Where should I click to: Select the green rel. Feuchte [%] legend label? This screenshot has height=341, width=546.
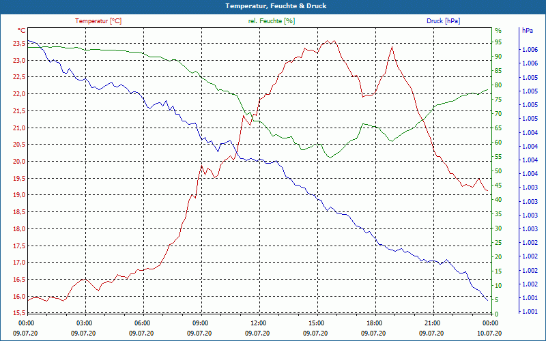[x=272, y=21]
